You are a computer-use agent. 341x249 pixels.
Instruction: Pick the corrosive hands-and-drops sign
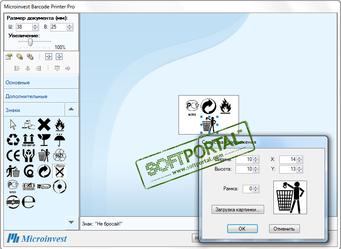point(29,124)
